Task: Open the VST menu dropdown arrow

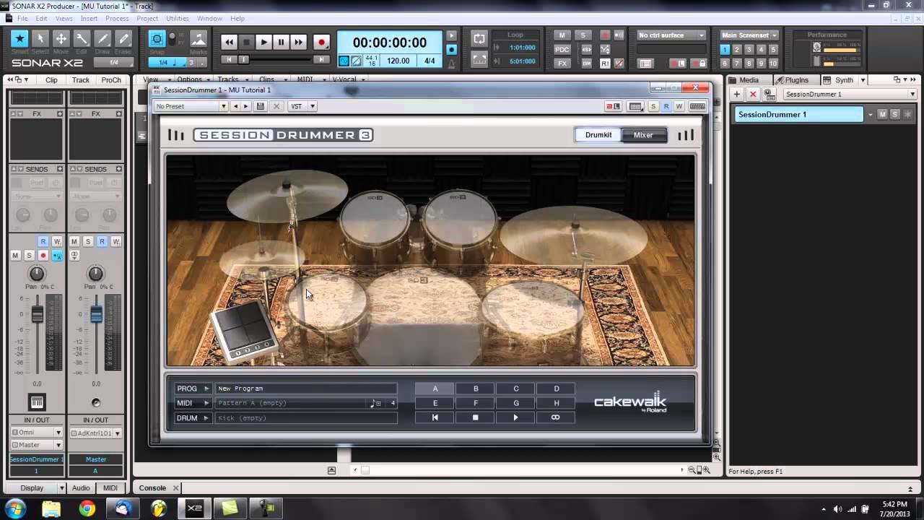Action: (x=313, y=106)
